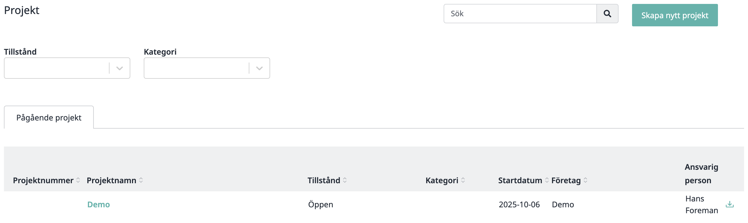Sort by Projektnummer column arrows
Viewport: 748px width, 223px height.
[x=78, y=180]
